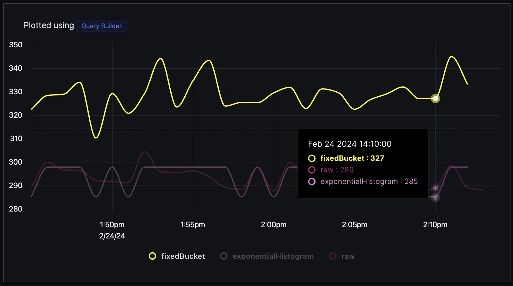Click the fixedBucket : 327 tooltip entry

[346, 158]
